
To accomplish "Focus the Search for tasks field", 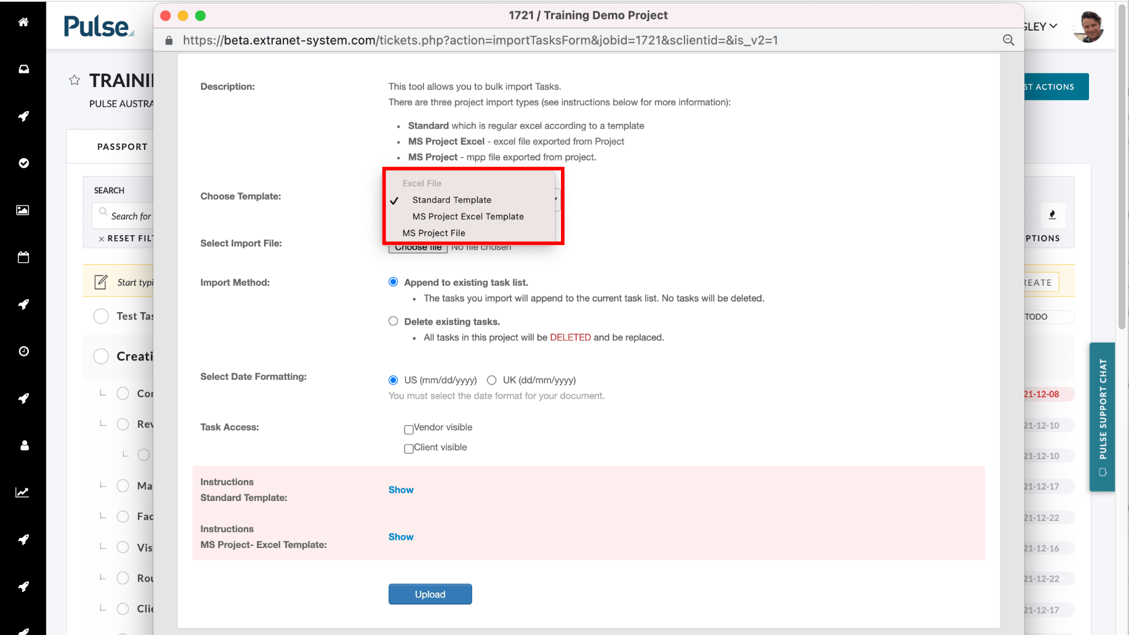I will pyautogui.click(x=122, y=216).
